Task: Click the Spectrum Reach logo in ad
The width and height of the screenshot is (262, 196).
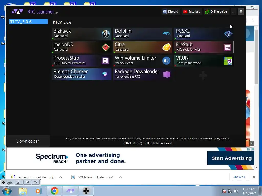Action: pos(52,158)
